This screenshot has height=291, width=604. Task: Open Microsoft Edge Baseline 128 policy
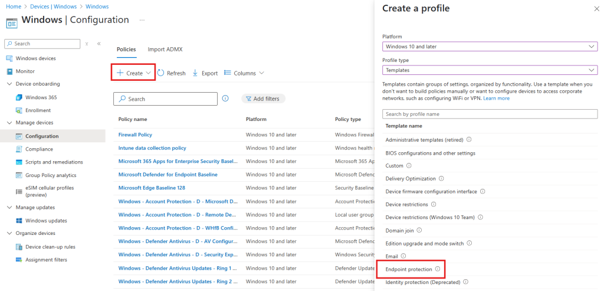(152, 188)
